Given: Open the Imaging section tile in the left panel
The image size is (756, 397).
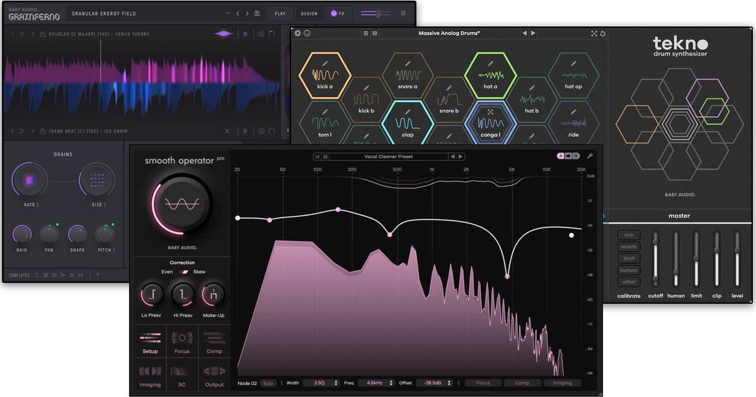Looking at the screenshot, I should (150, 376).
